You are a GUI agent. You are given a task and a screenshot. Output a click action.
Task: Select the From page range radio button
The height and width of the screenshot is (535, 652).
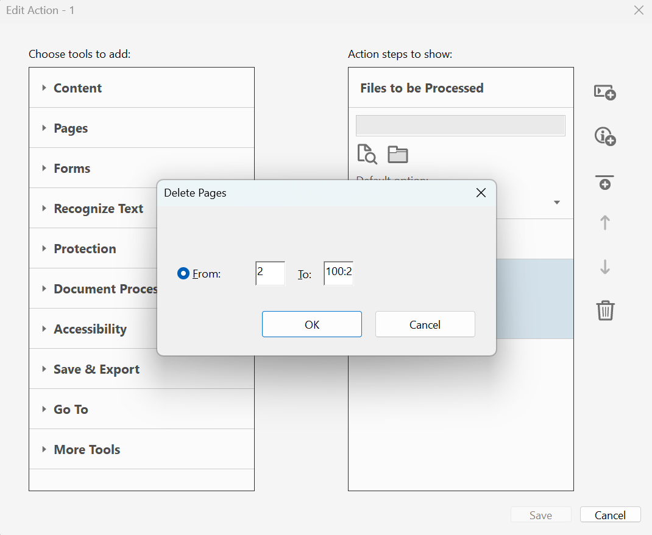click(x=183, y=274)
